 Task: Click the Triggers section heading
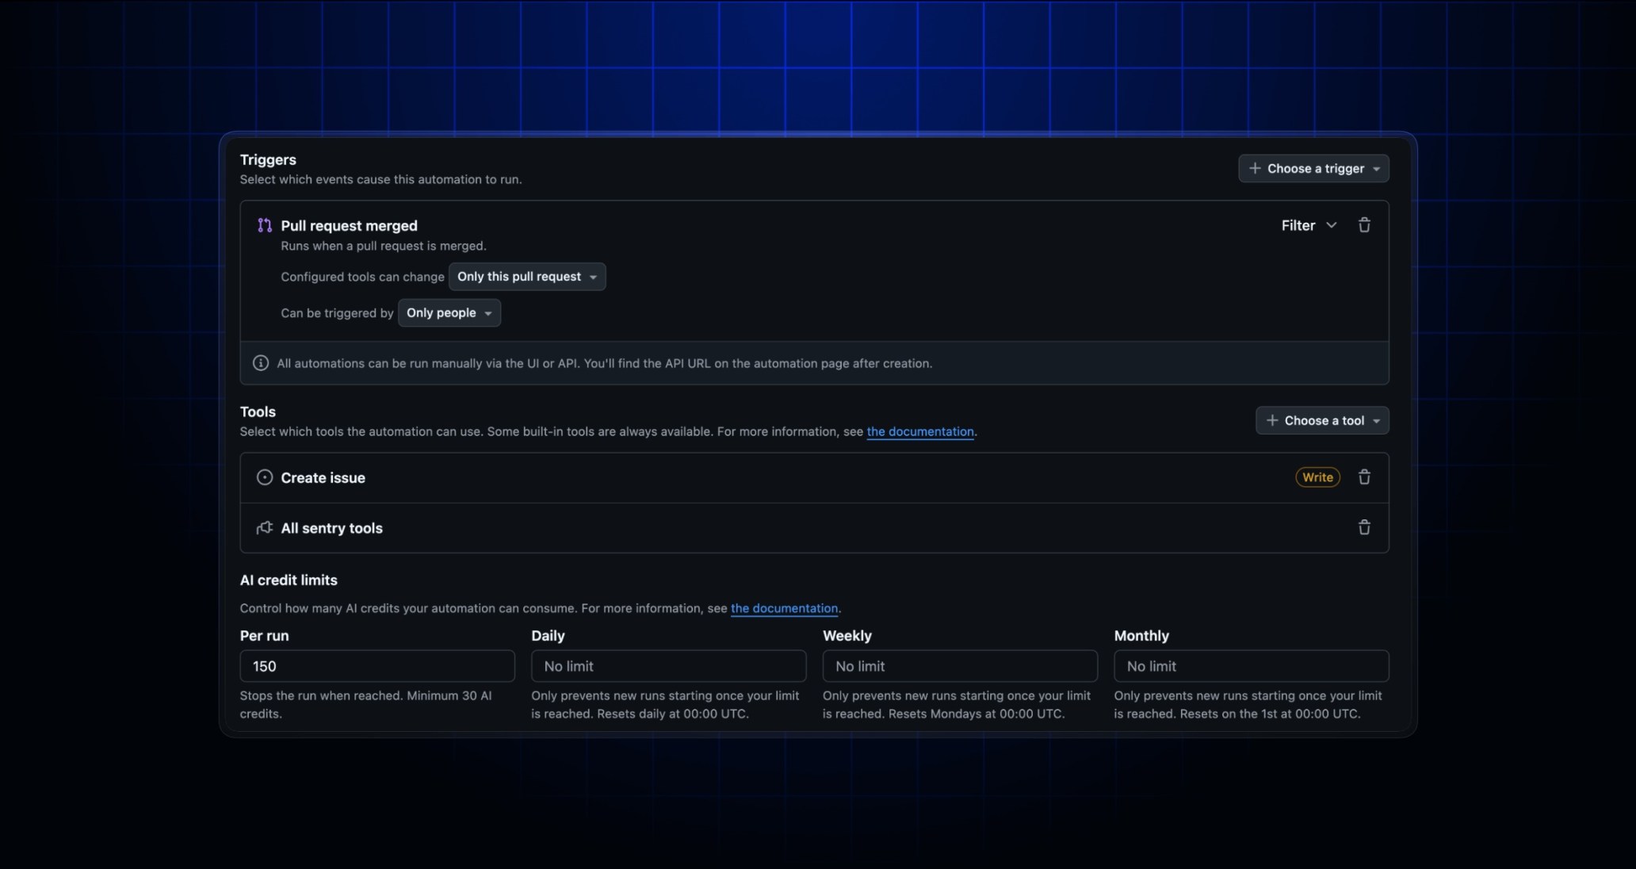(x=268, y=159)
